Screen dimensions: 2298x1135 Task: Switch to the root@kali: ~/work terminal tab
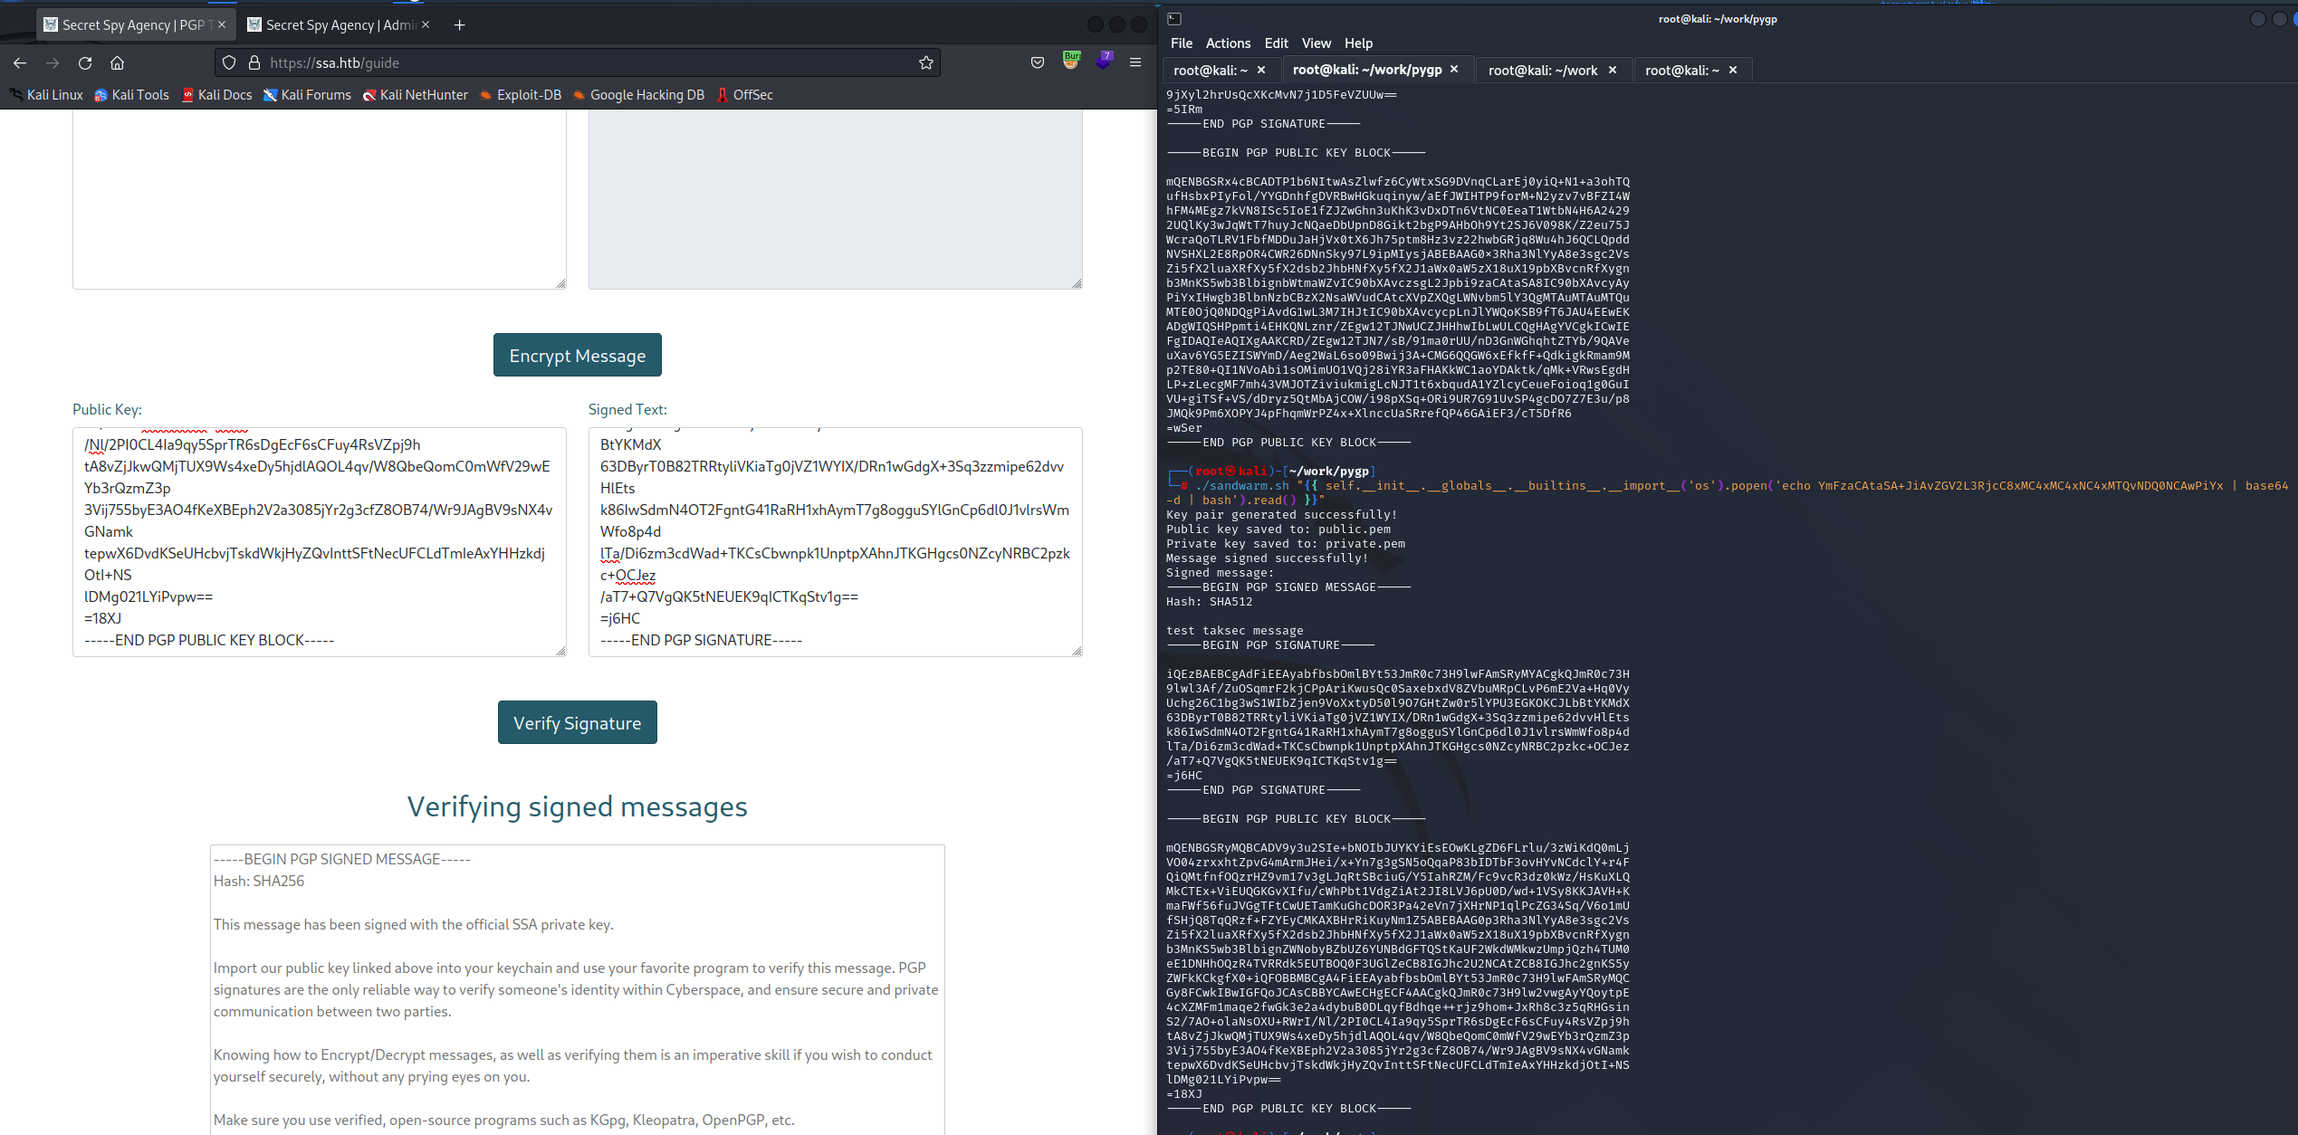click(x=1542, y=70)
